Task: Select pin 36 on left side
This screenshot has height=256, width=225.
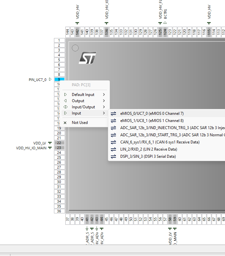Action: (x=60, y=211)
